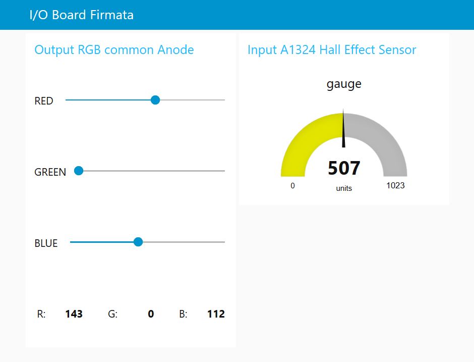This screenshot has width=474, height=362.
Task: Click the GREEN slider label
Action: tap(50, 172)
